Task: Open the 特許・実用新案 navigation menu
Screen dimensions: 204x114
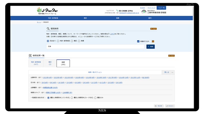Action: point(53,18)
